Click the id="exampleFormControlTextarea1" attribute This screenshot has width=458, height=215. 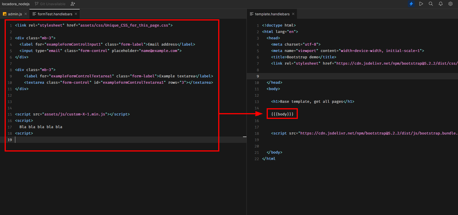(130, 83)
